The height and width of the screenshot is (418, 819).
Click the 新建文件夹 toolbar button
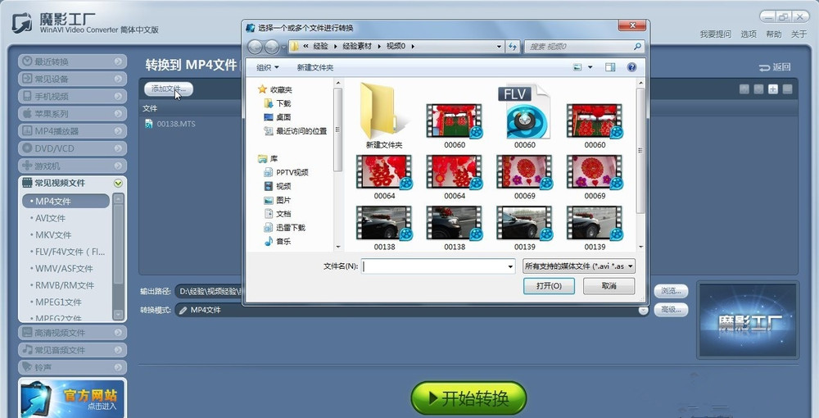315,67
